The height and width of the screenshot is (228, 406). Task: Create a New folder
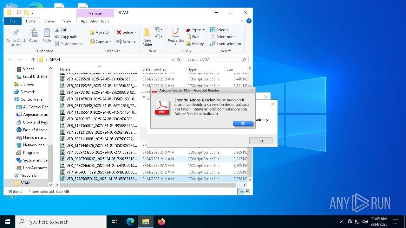tap(147, 37)
